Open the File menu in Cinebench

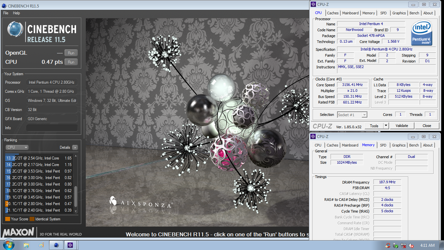tap(6, 13)
